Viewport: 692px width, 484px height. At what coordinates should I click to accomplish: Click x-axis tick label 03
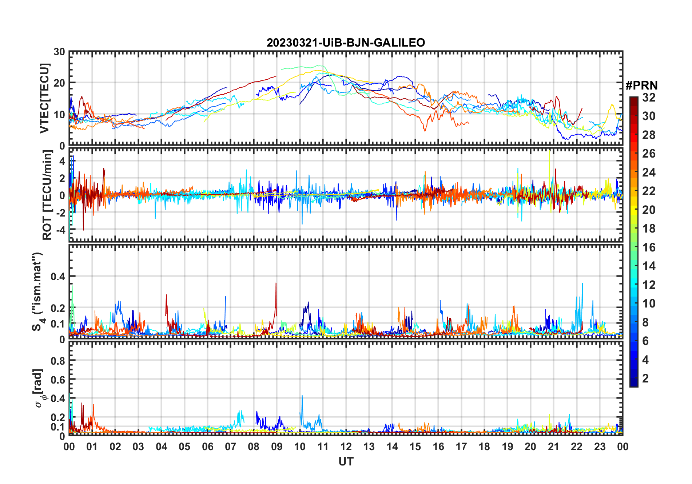(138, 447)
